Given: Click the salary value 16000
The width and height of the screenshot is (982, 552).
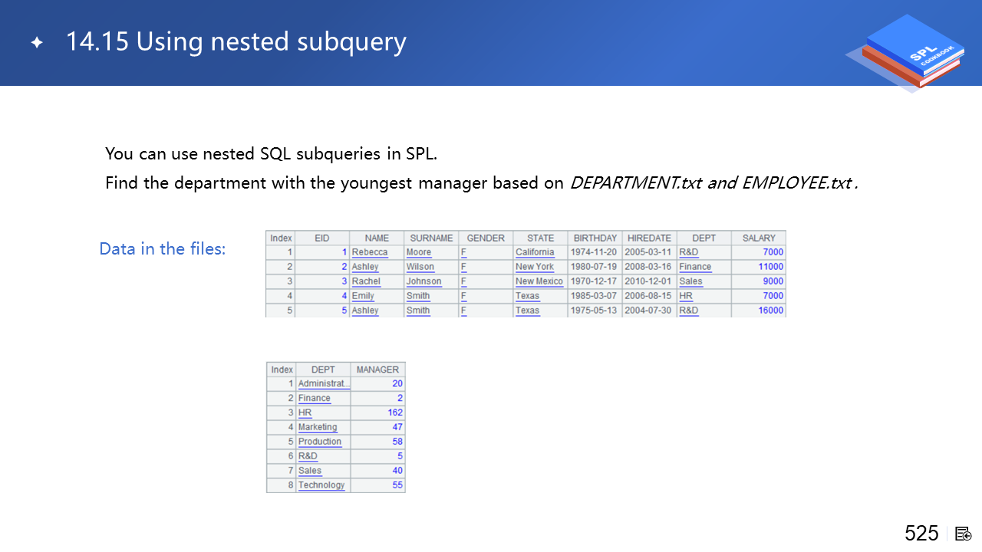Looking at the screenshot, I should [770, 310].
